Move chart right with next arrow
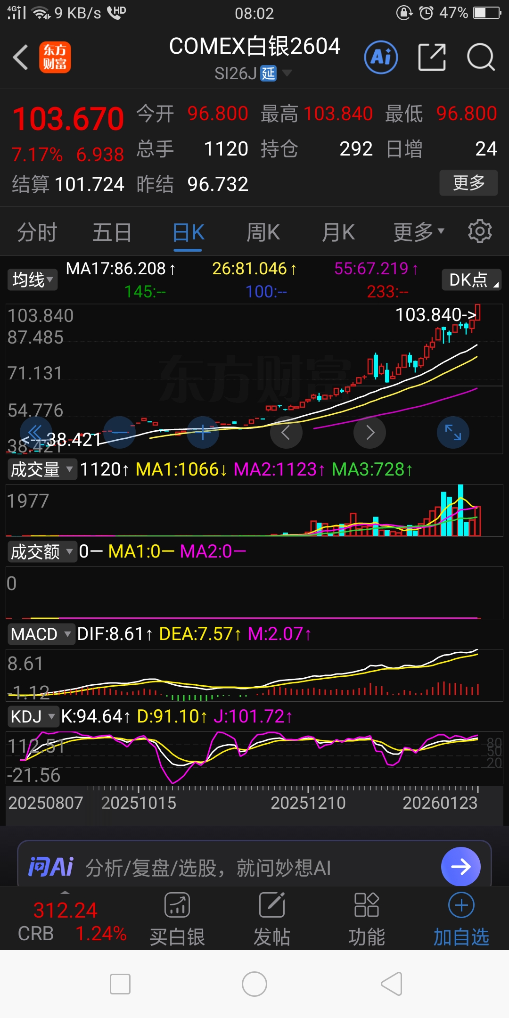Screen dimensions: 509x1018 [370, 432]
